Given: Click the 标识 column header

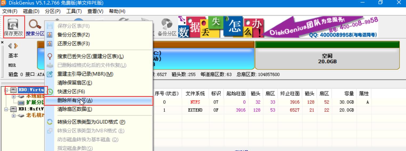Looking at the screenshot, I should (x=216, y=93).
